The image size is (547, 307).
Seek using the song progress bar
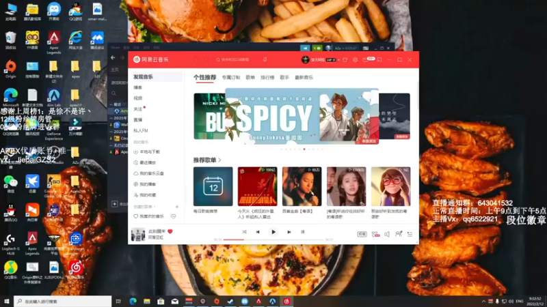tap(273, 239)
